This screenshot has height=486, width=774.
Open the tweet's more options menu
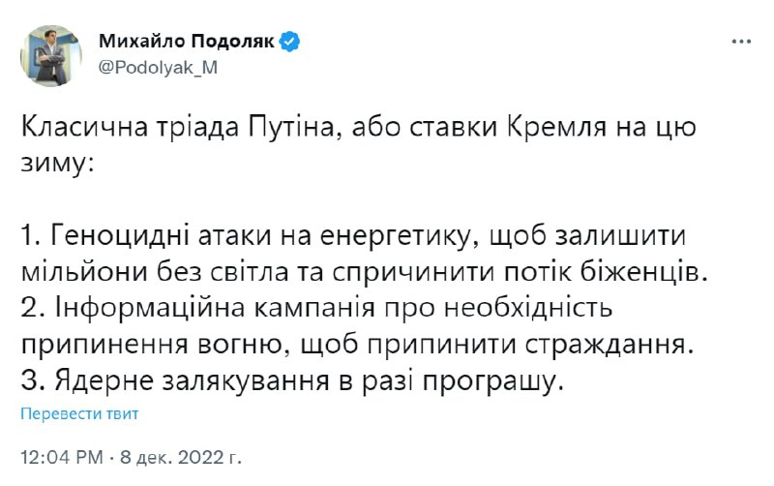point(739,42)
